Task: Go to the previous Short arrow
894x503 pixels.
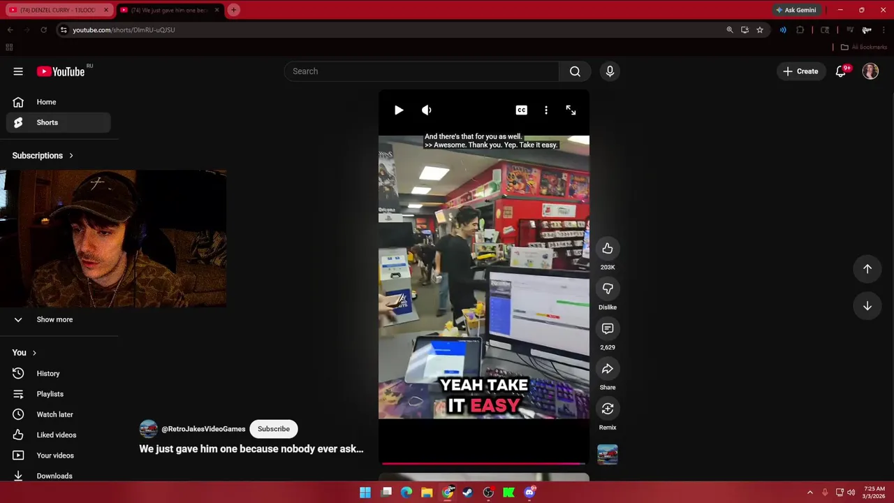Action: (x=867, y=269)
